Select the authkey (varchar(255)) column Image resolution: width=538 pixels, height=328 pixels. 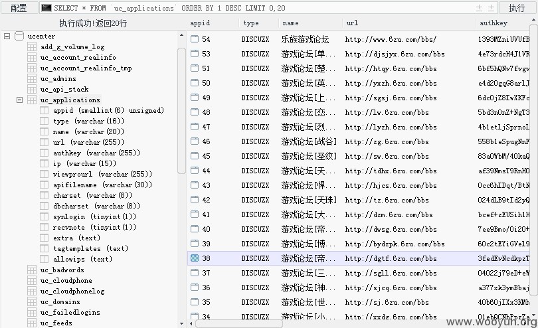pos(96,153)
